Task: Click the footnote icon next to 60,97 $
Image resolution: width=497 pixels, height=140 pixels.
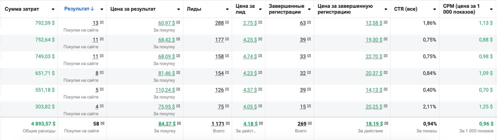Action: coord(178,22)
